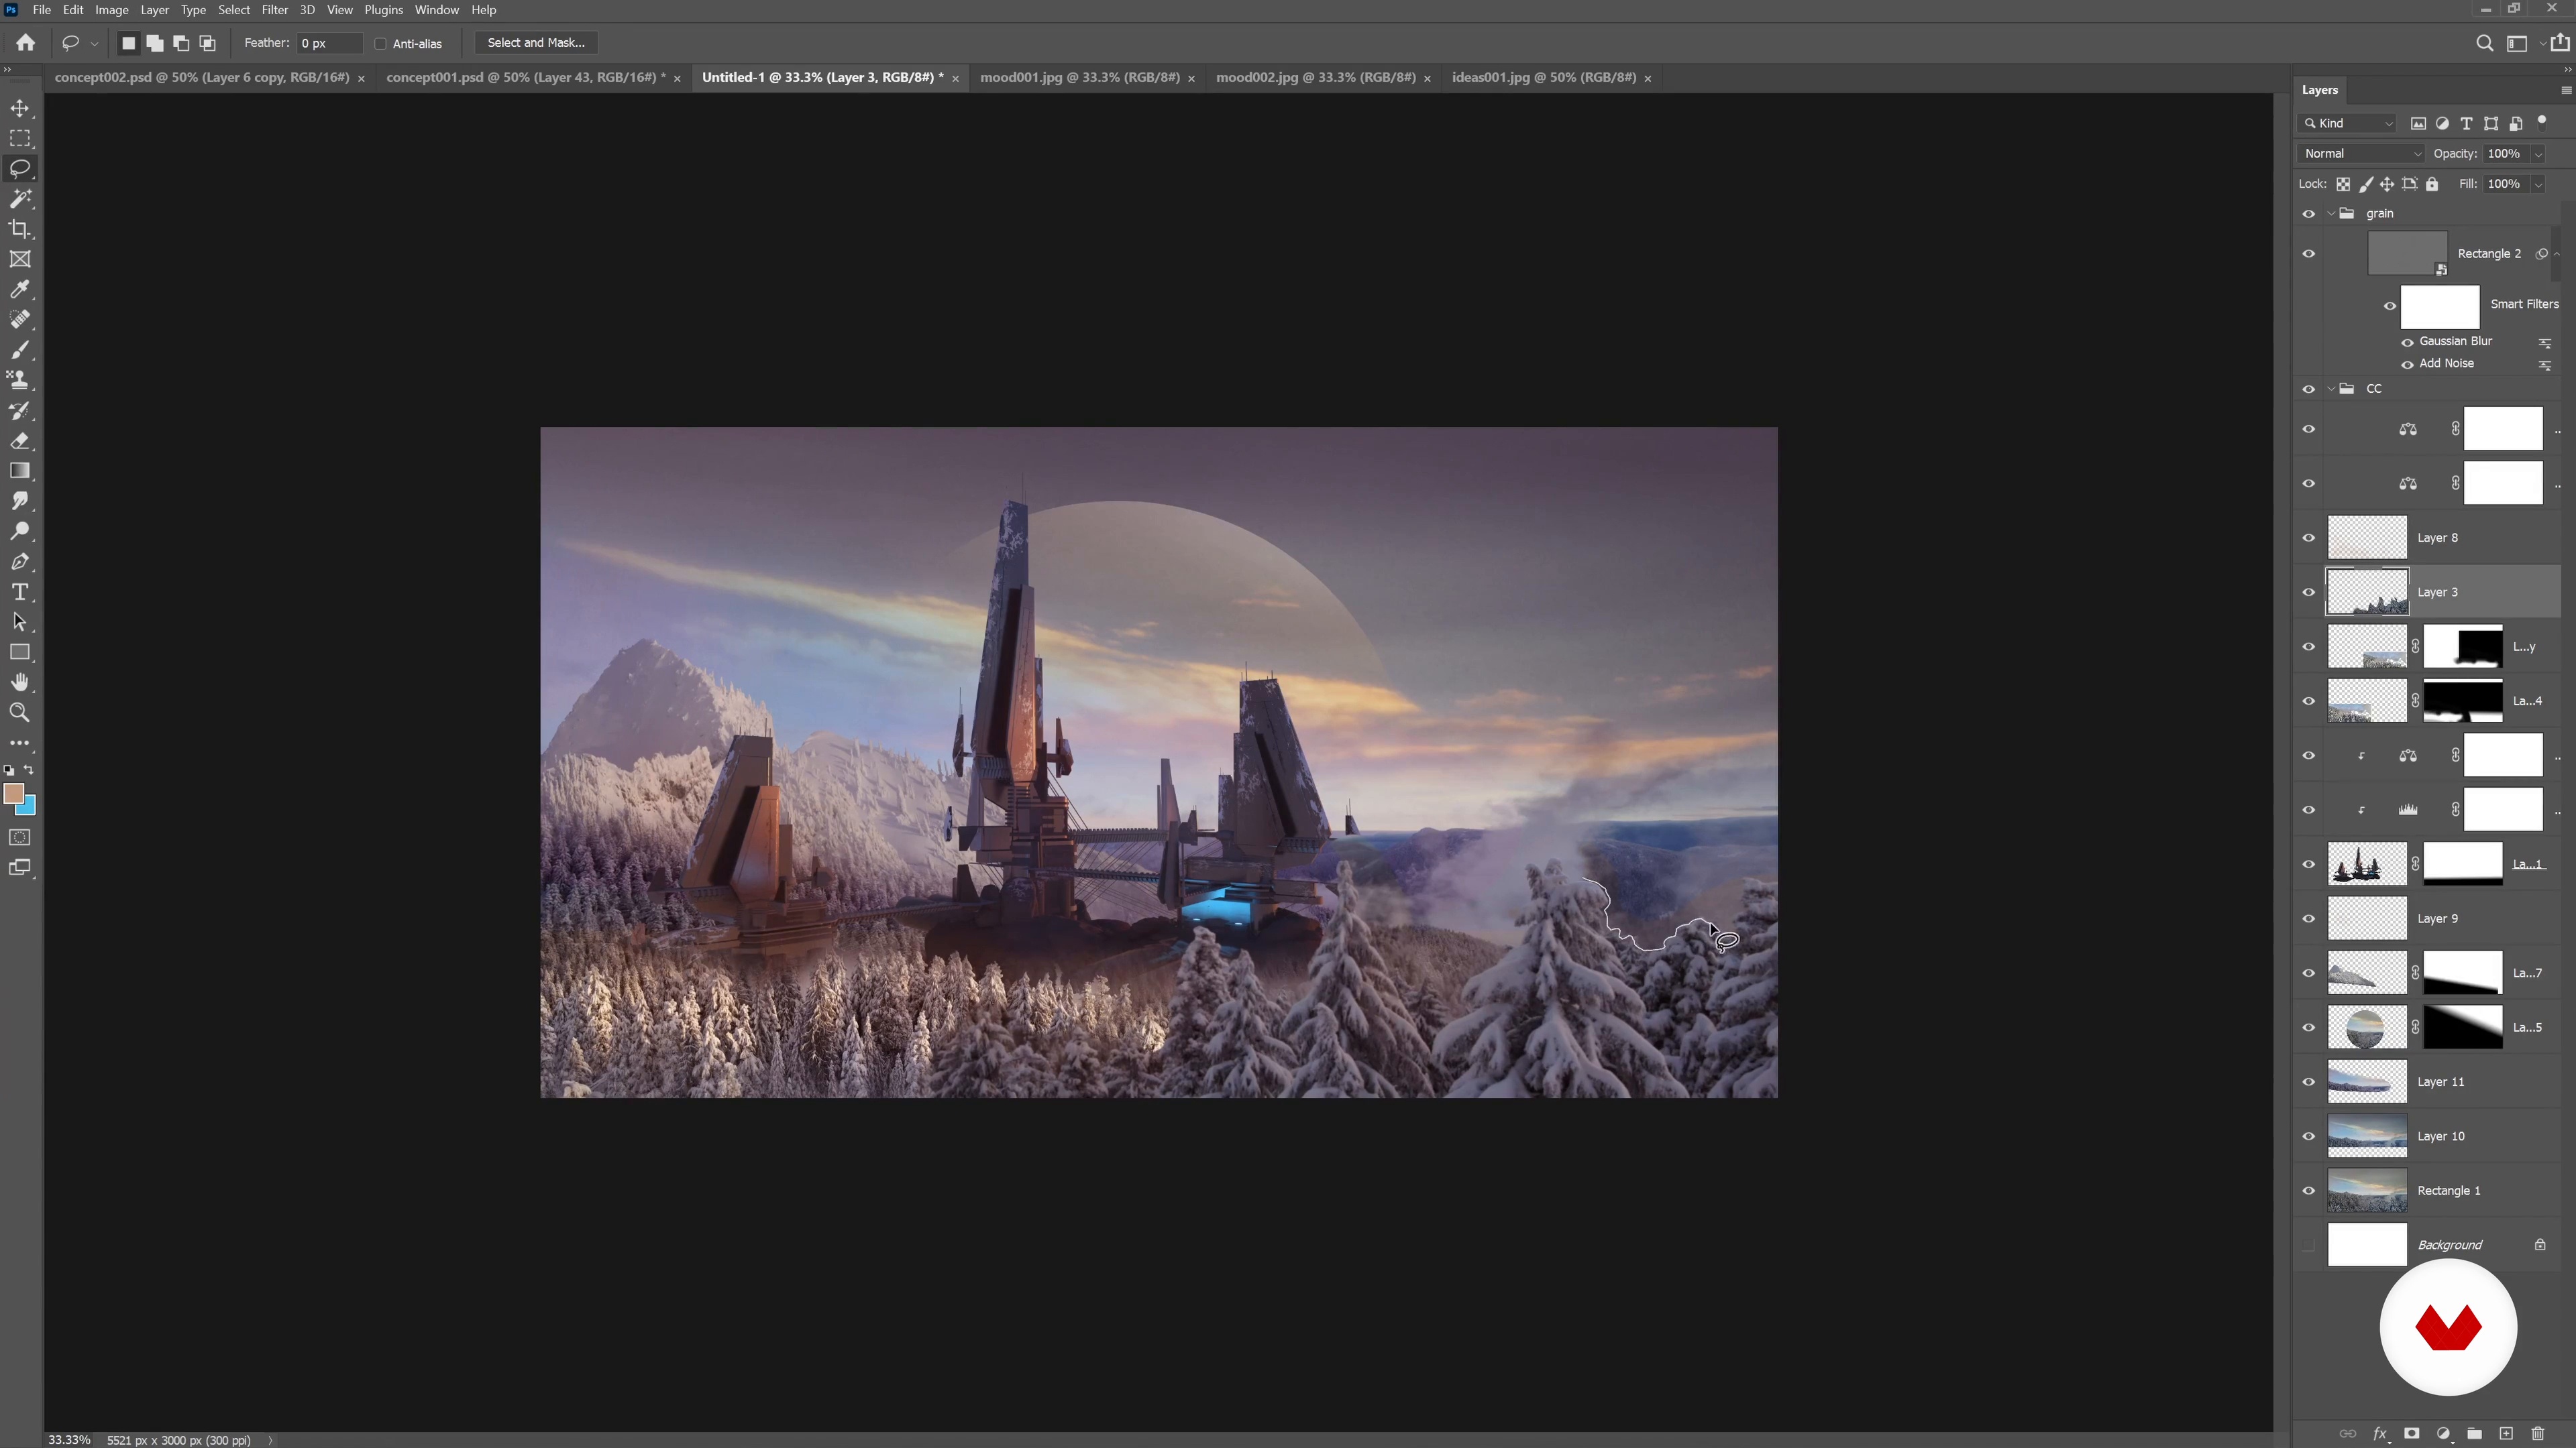Open the Filter menu

[x=274, y=10]
